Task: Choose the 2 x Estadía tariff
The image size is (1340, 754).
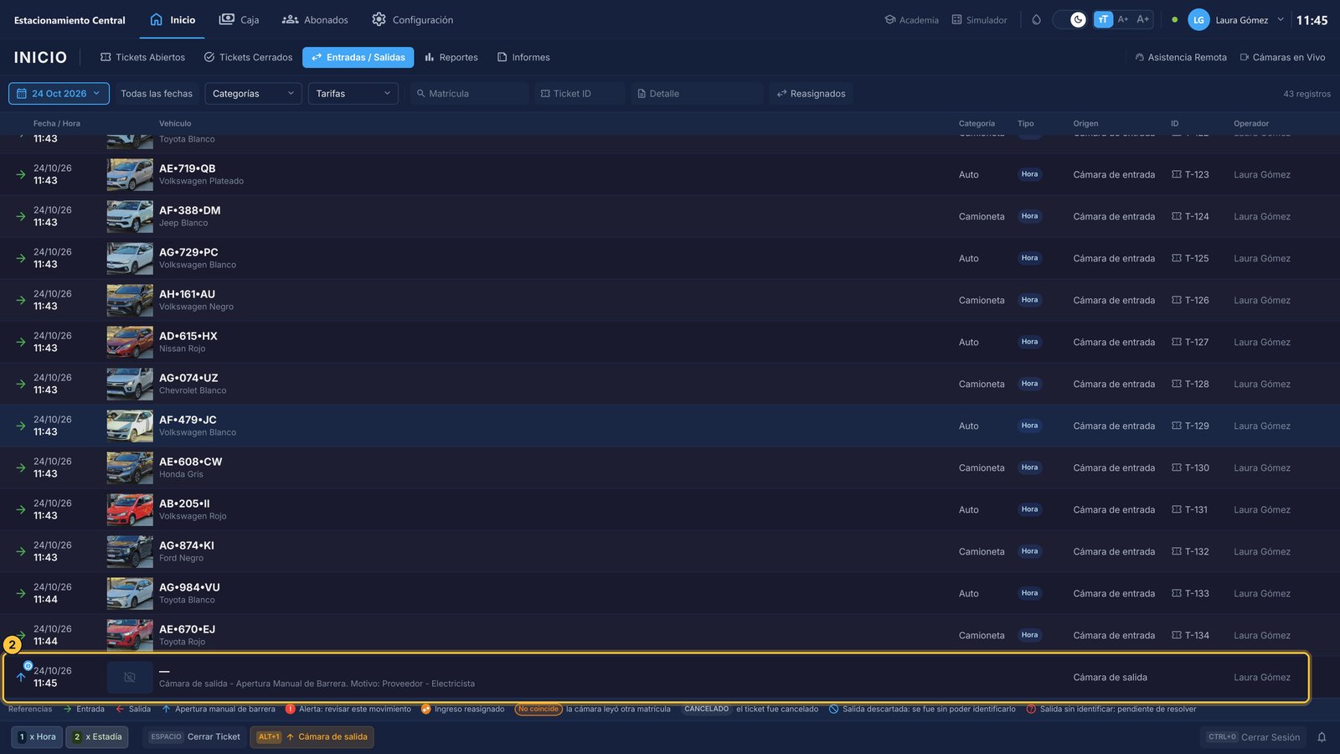Action: point(97,737)
